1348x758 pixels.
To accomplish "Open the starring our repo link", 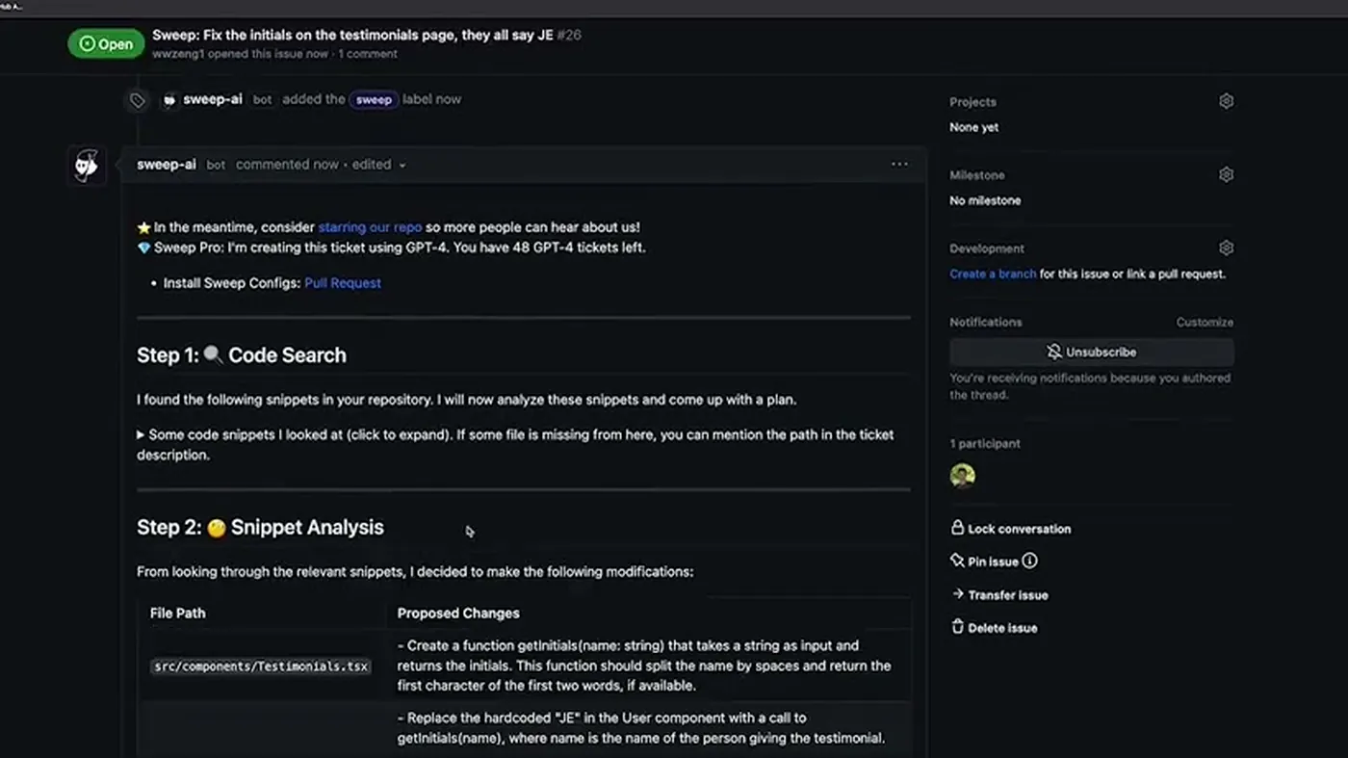I will pos(370,227).
